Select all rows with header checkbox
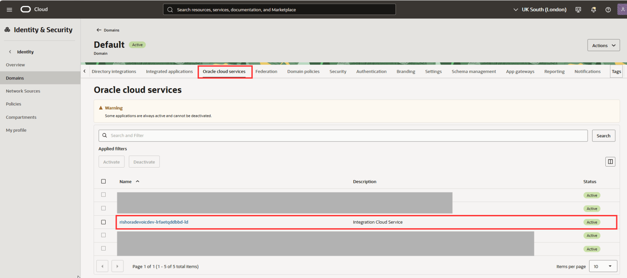 tap(104, 182)
